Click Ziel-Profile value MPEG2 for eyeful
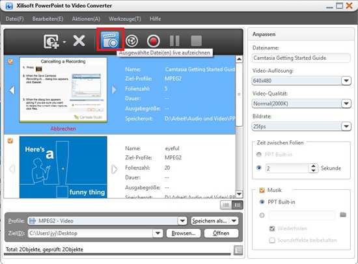The height and width of the screenshot is (264, 358). pos(173,157)
